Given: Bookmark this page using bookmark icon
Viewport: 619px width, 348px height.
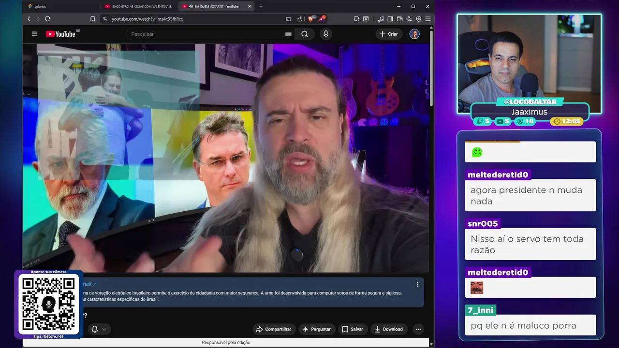Looking at the screenshot, I should point(92,19).
